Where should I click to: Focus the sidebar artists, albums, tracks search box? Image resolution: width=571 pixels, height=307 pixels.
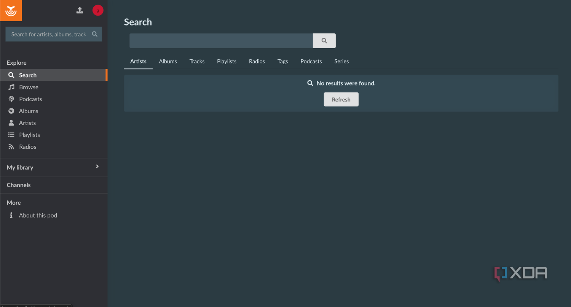coord(54,34)
